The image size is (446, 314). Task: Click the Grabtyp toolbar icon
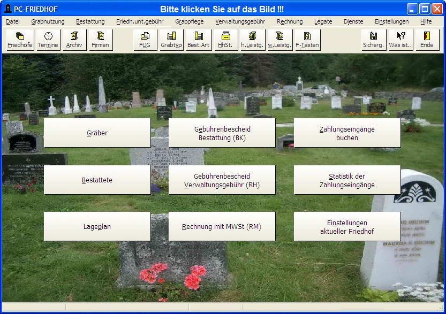[171, 40]
